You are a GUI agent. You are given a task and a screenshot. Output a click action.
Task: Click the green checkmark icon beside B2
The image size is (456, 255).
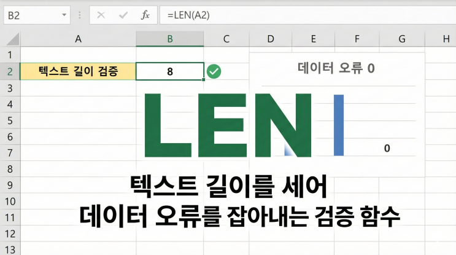click(214, 71)
